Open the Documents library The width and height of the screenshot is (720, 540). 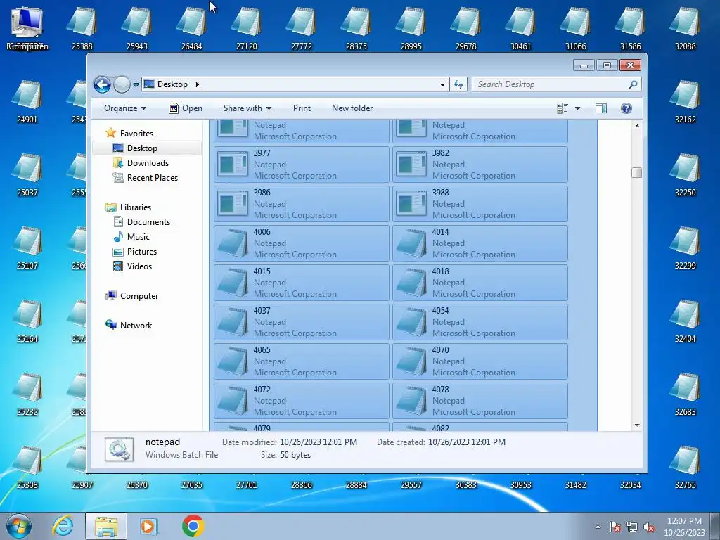click(x=148, y=221)
